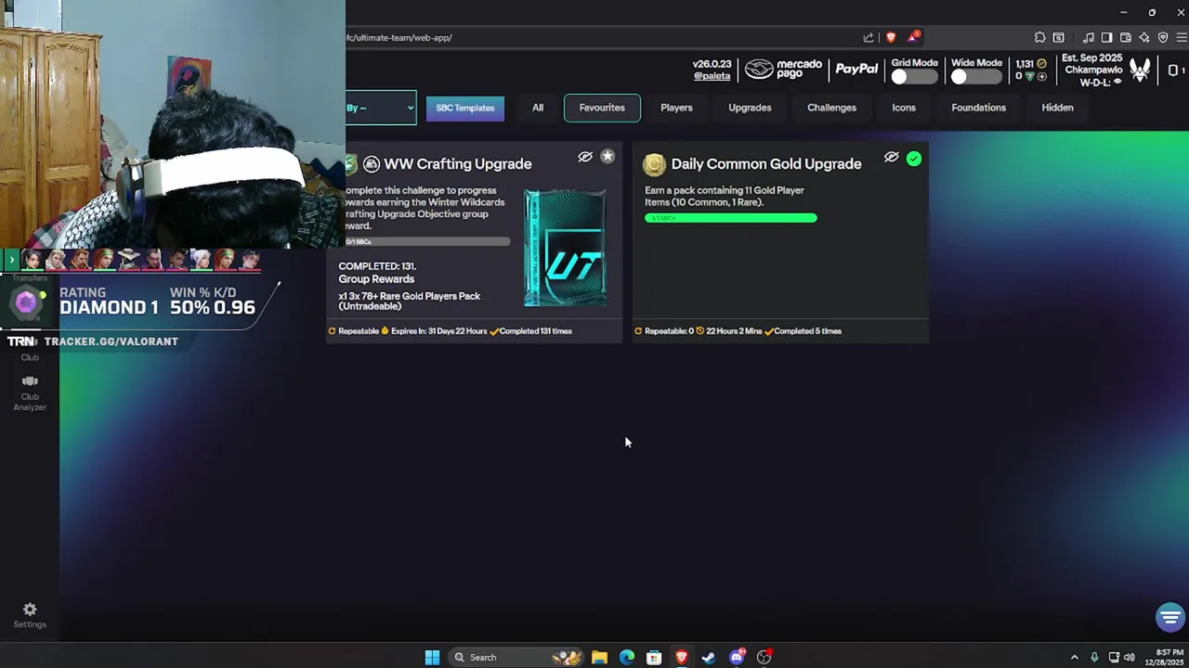This screenshot has width=1189, height=668.
Task: Hide the Daily Common Gold Upgrade SBC
Action: (x=892, y=158)
